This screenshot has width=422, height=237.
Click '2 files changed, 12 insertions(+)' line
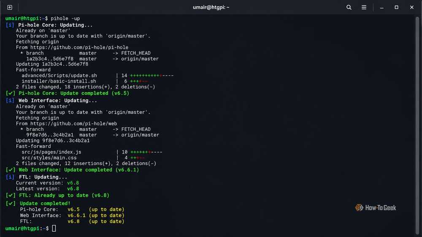[x=86, y=163]
